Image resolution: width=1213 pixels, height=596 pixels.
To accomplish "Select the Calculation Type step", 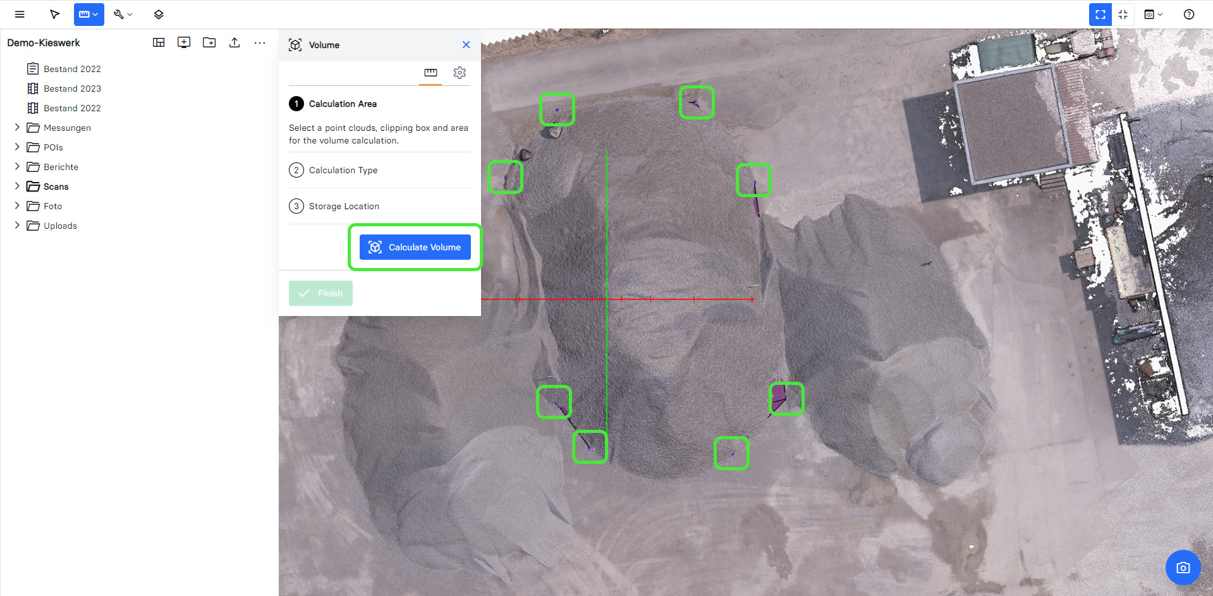I will (x=343, y=170).
